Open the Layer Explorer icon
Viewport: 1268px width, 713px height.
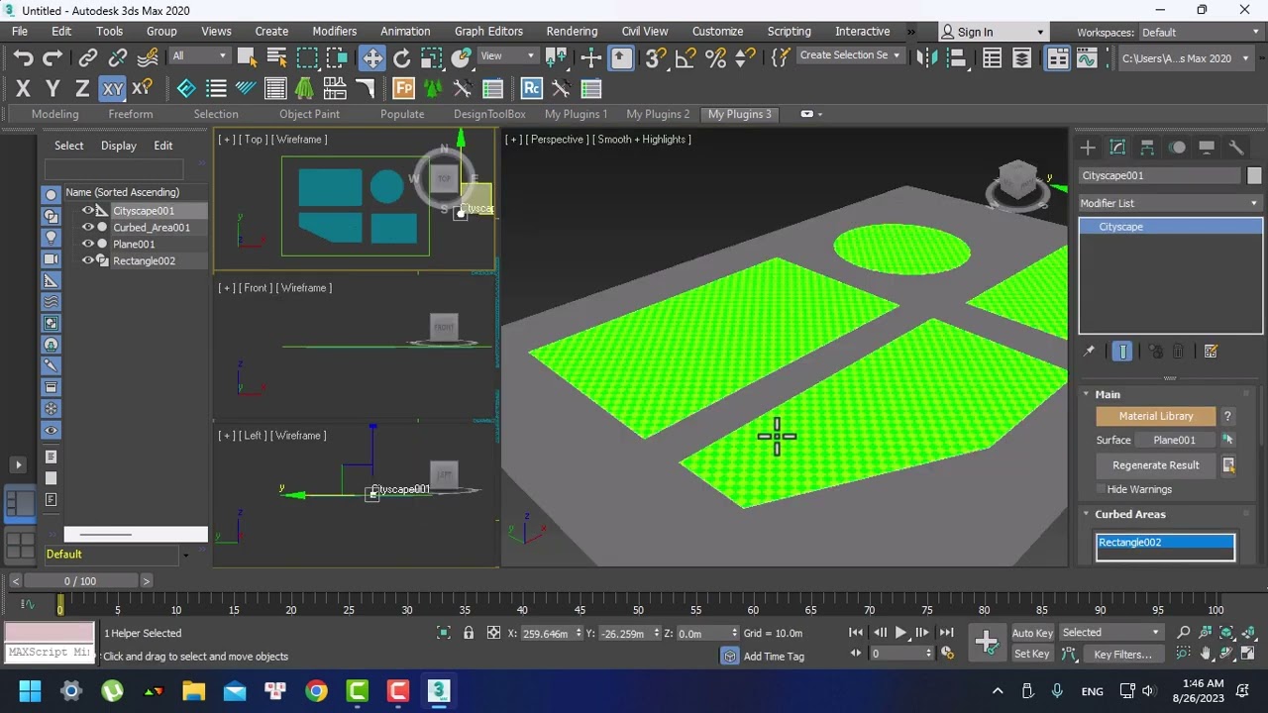(x=1021, y=58)
